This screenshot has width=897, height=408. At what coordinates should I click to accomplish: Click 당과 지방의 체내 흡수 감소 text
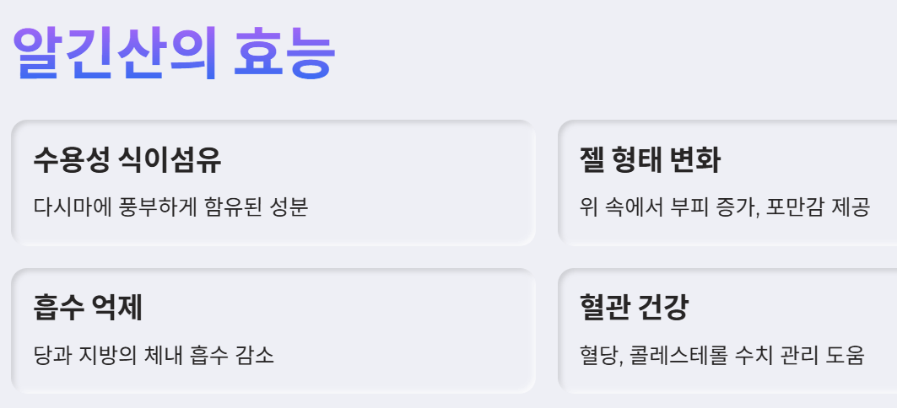point(154,355)
